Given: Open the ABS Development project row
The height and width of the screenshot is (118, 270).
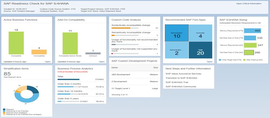Looking at the screenshot, I should 135,75.
